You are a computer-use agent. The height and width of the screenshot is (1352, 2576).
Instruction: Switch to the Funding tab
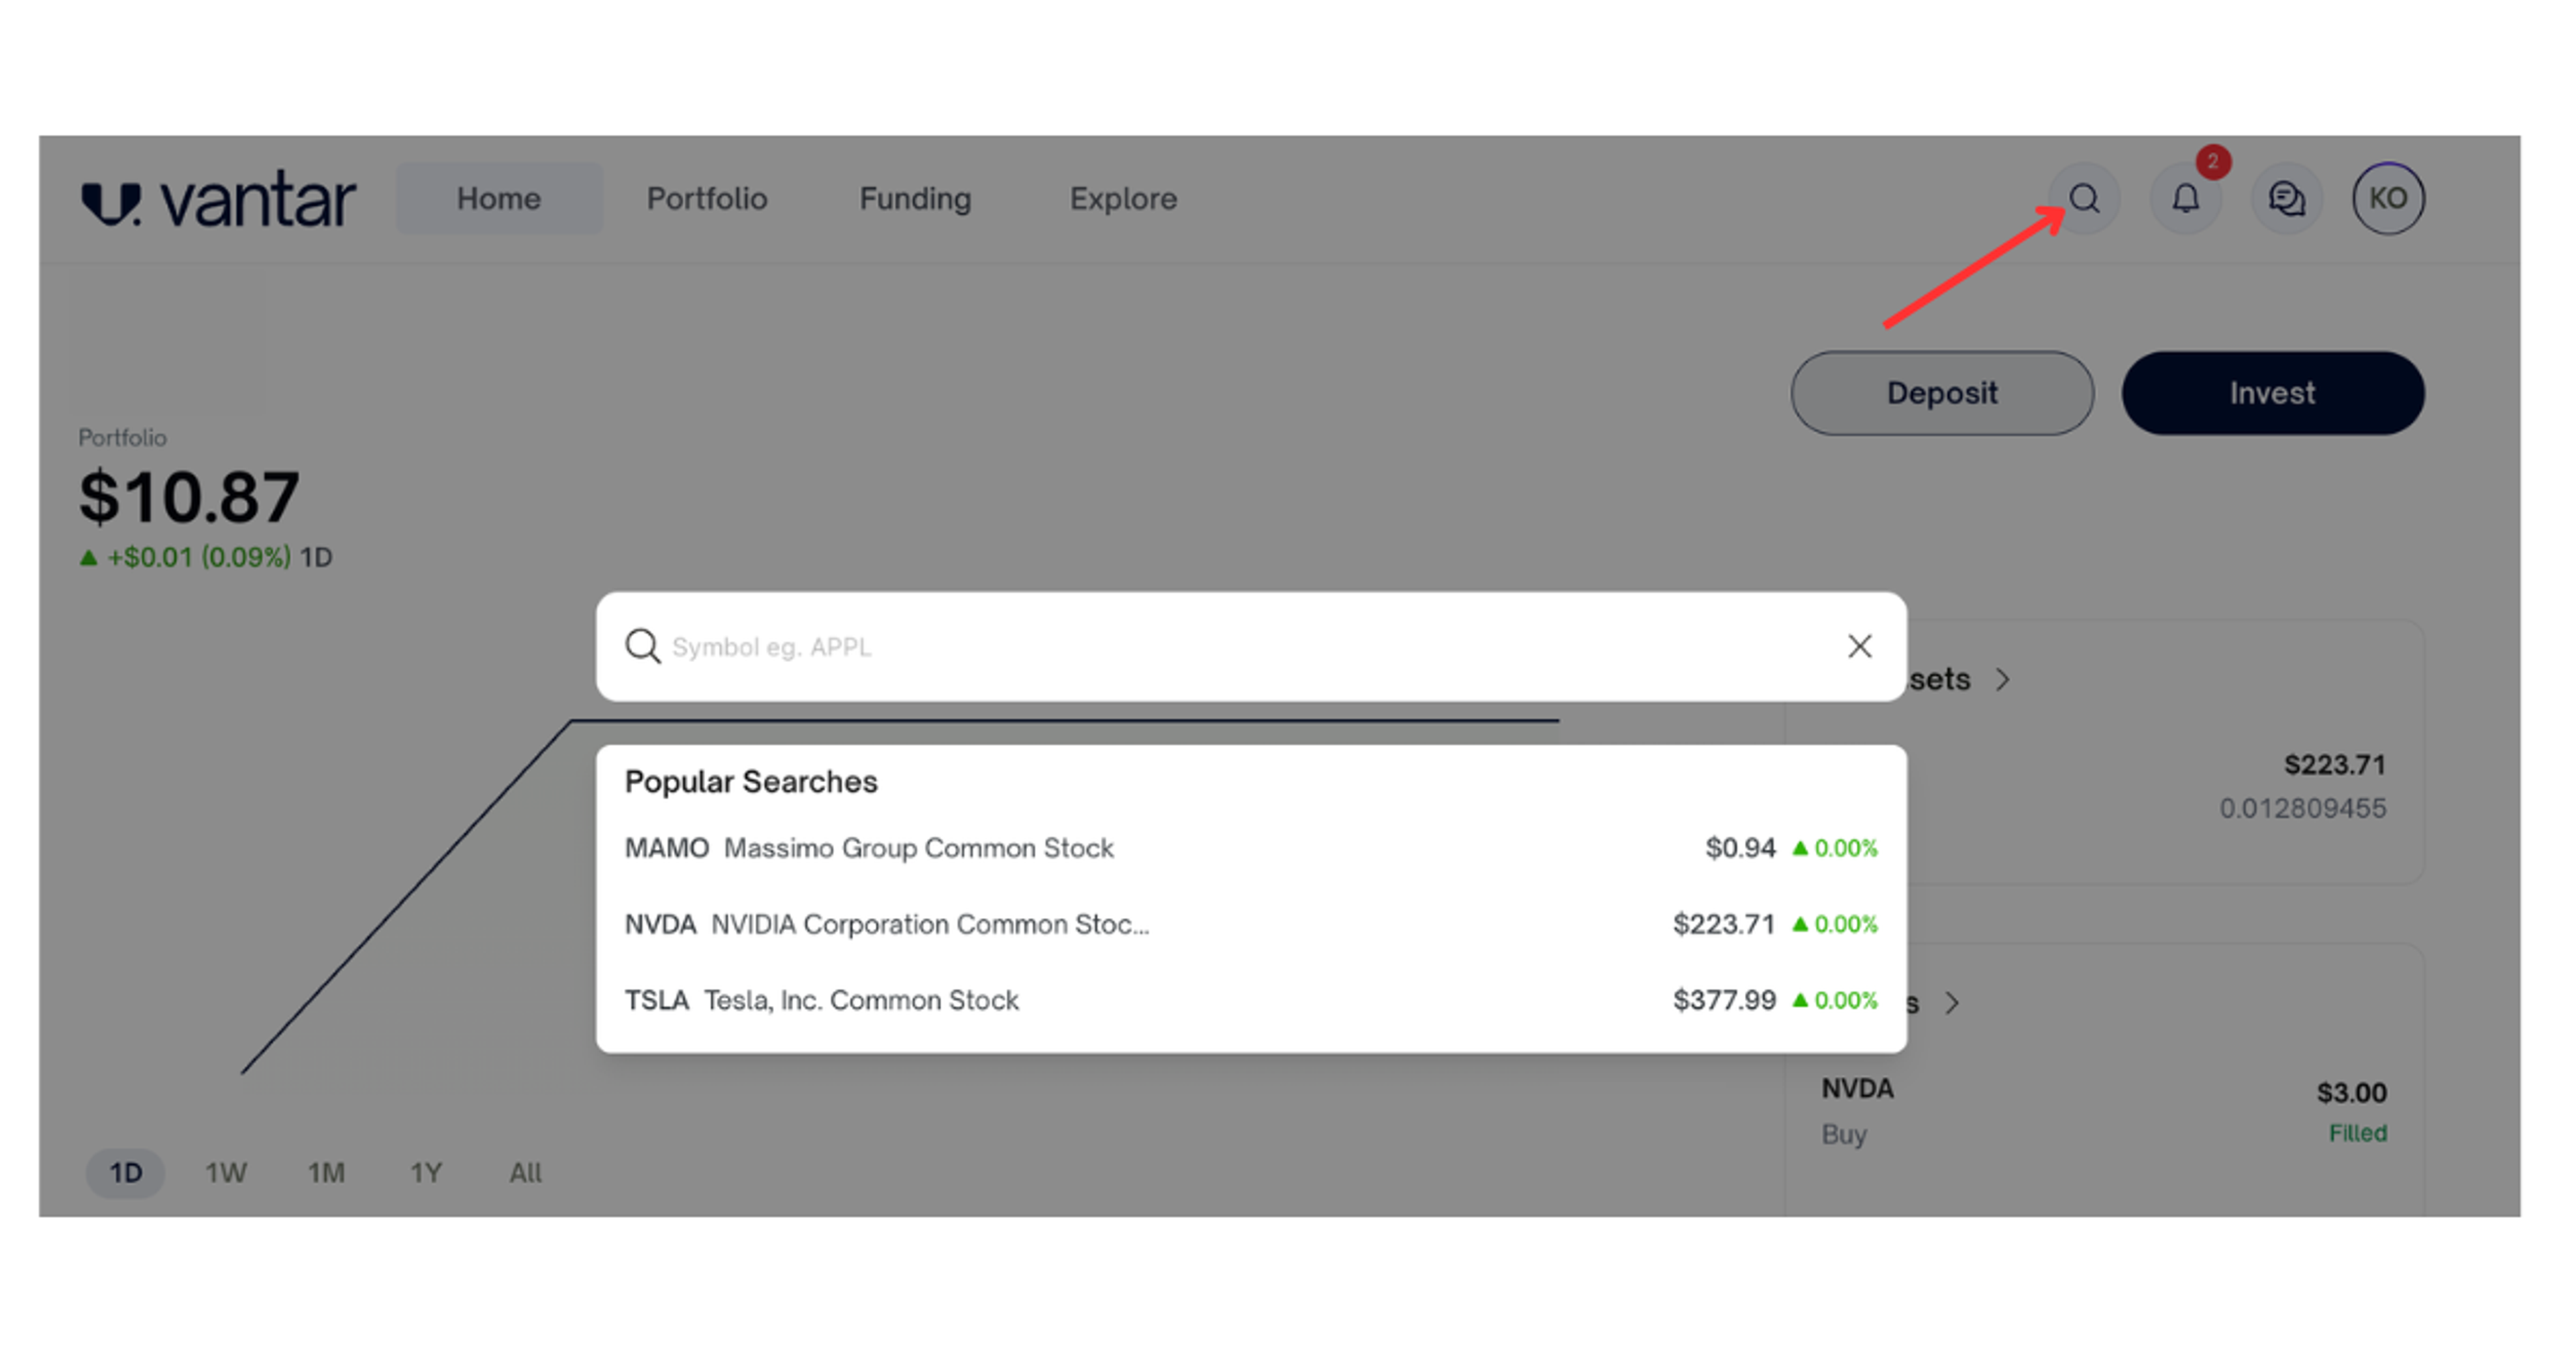(x=915, y=198)
